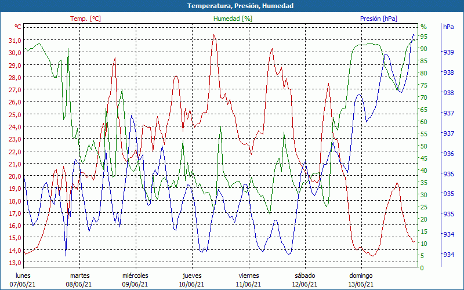Click the 23,0 temperature axis value
Screen dimensions: 464x290
[14, 139]
